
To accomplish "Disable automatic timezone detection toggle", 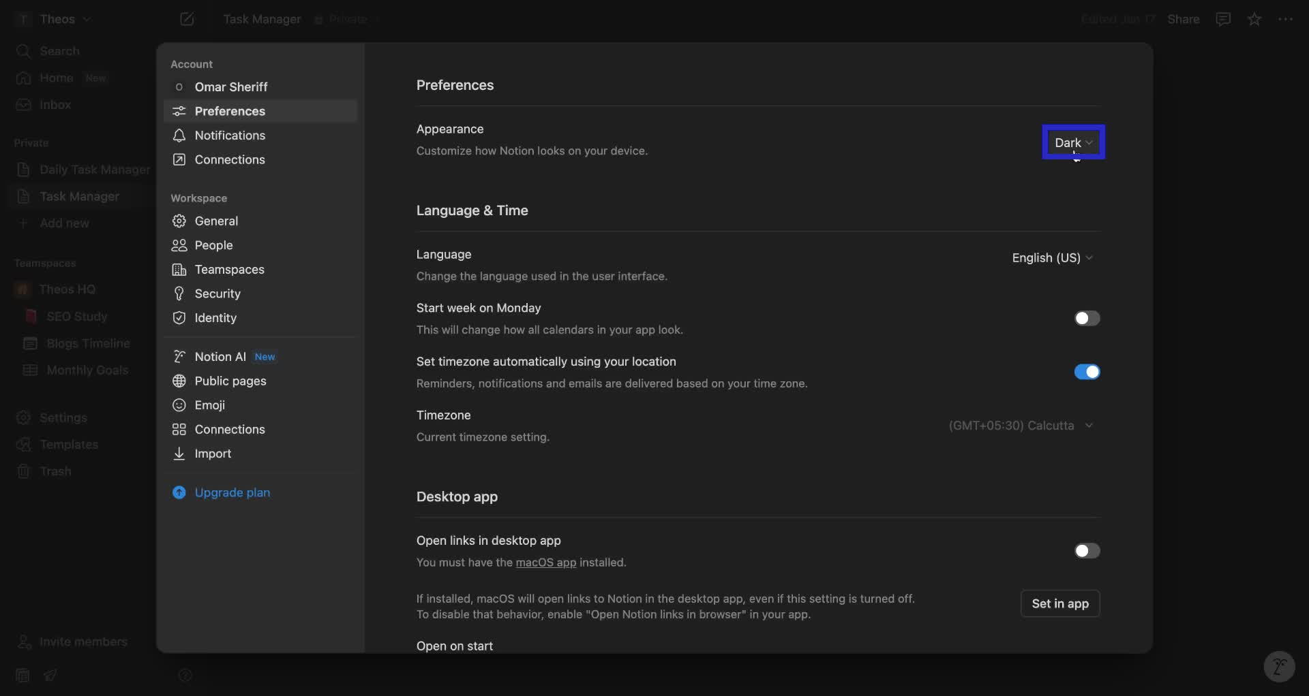I will pyautogui.click(x=1086, y=372).
